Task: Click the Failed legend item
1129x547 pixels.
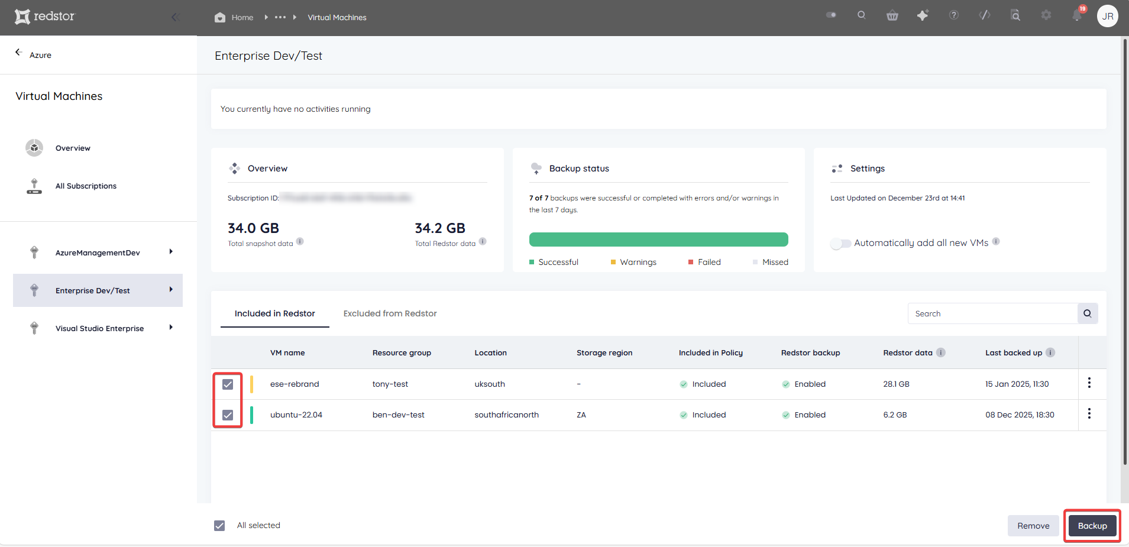Action: (x=704, y=262)
